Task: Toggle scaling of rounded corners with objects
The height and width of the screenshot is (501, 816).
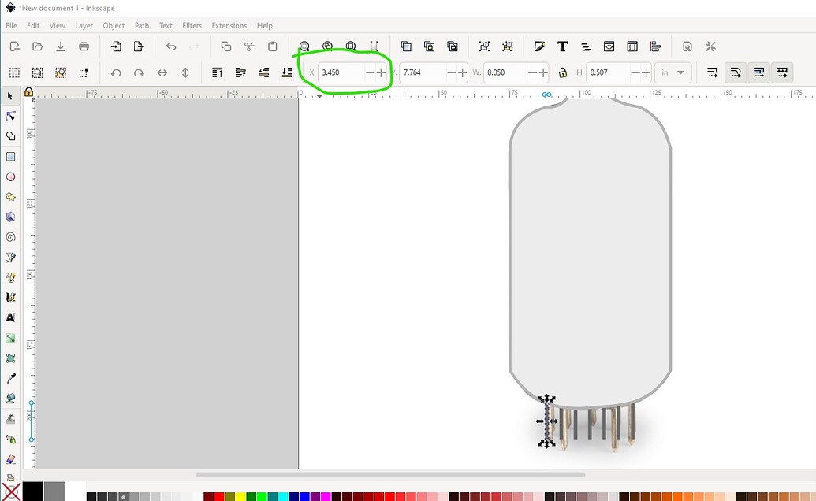Action: coord(735,72)
